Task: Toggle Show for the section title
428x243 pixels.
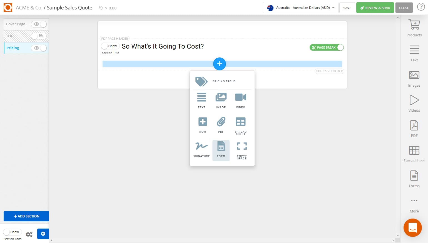Action: (x=110, y=46)
